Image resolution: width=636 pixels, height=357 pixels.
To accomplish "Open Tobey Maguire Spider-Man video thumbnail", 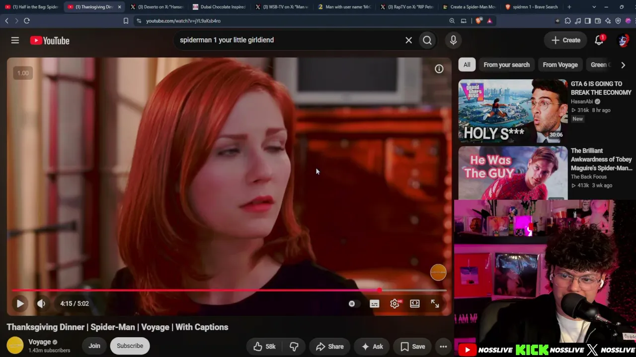I will click(x=513, y=173).
